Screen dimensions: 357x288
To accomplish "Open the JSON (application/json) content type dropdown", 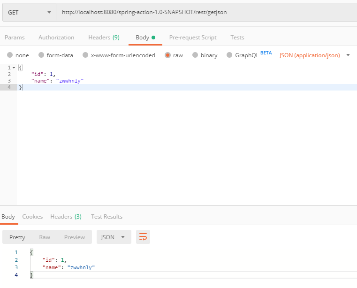I will click(x=315, y=55).
